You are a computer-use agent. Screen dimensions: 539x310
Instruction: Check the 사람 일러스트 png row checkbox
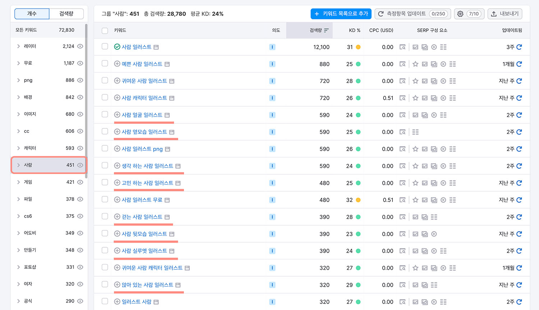click(105, 148)
